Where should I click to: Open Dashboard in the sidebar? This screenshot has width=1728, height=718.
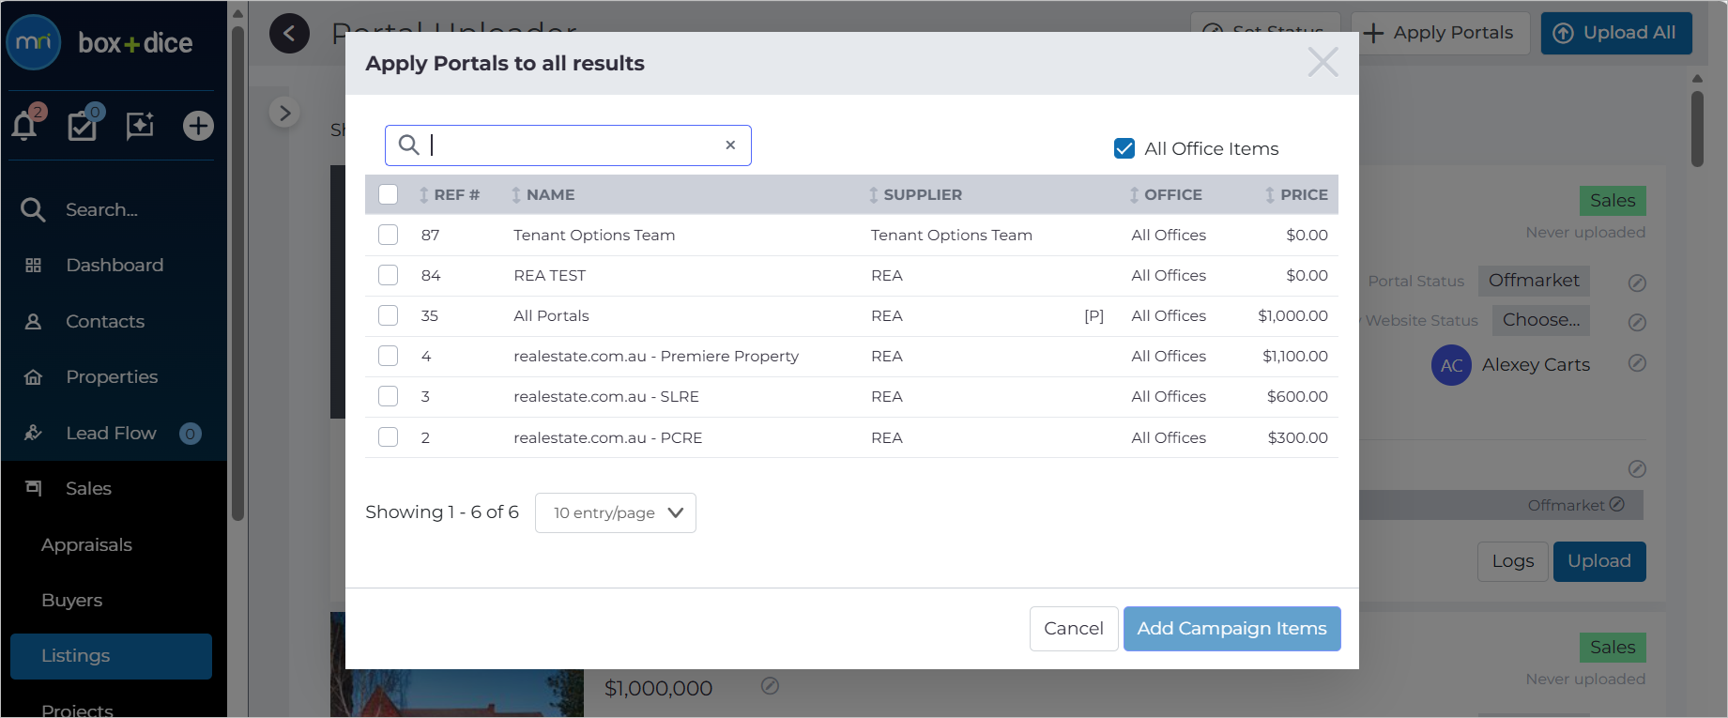point(114,266)
